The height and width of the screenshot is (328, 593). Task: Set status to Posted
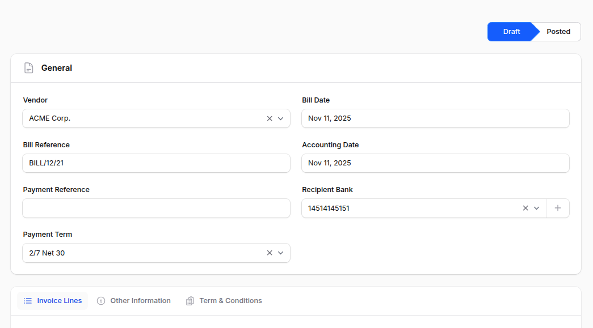[558, 32]
